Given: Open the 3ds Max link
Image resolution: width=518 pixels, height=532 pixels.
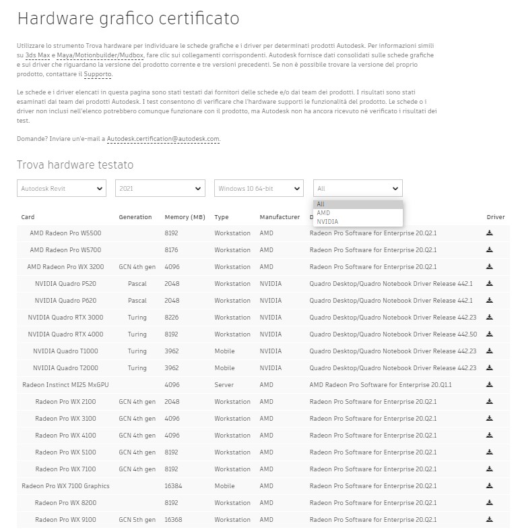Looking at the screenshot, I should (x=38, y=55).
